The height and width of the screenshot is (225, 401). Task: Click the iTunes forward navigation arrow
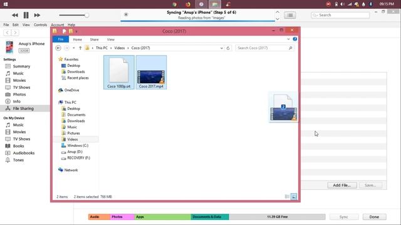pos(15,32)
